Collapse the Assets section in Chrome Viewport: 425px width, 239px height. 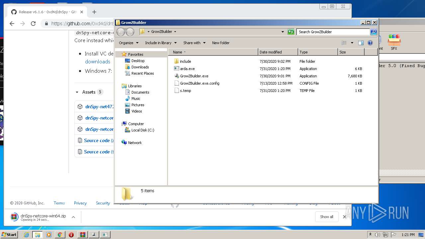77,92
